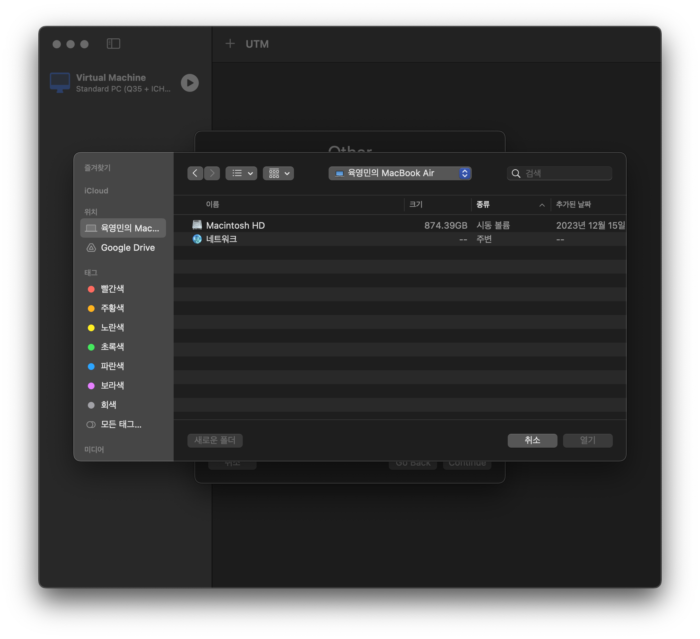Image resolution: width=700 pixels, height=639 pixels.
Task: Select the Macintosh HD row
Action: tap(400, 225)
